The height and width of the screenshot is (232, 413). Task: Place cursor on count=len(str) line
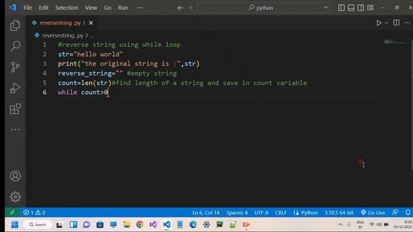coord(183,83)
